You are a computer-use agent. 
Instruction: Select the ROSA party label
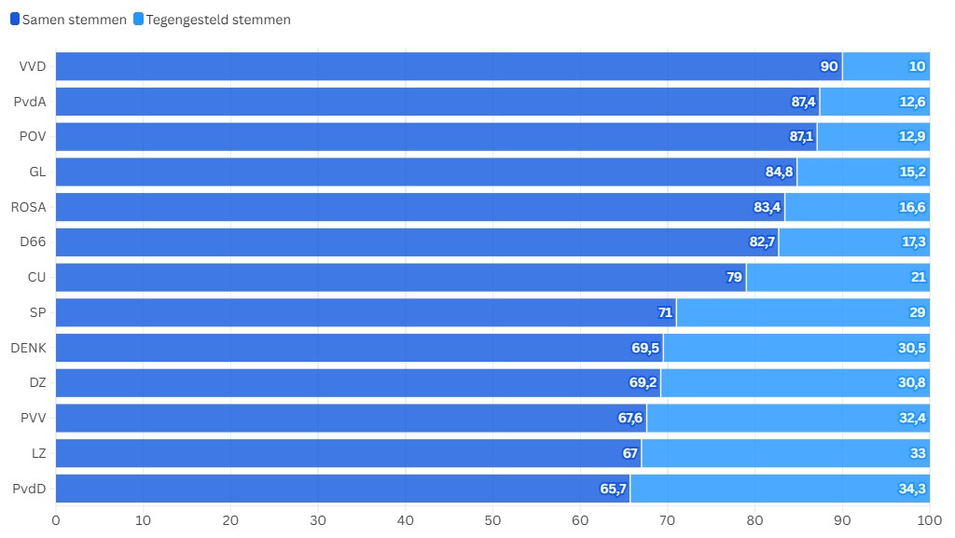[x=28, y=207]
